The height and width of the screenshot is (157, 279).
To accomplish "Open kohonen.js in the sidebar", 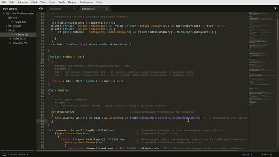I will [21, 34].
